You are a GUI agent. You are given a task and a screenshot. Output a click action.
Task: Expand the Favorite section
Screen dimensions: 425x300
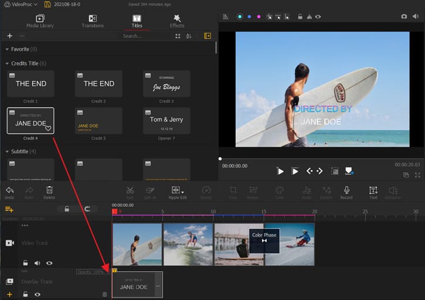pos(6,49)
